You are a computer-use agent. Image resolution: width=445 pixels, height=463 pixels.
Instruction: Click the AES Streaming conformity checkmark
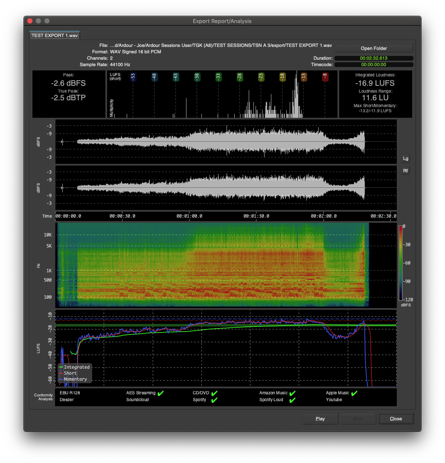tap(160, 393)
